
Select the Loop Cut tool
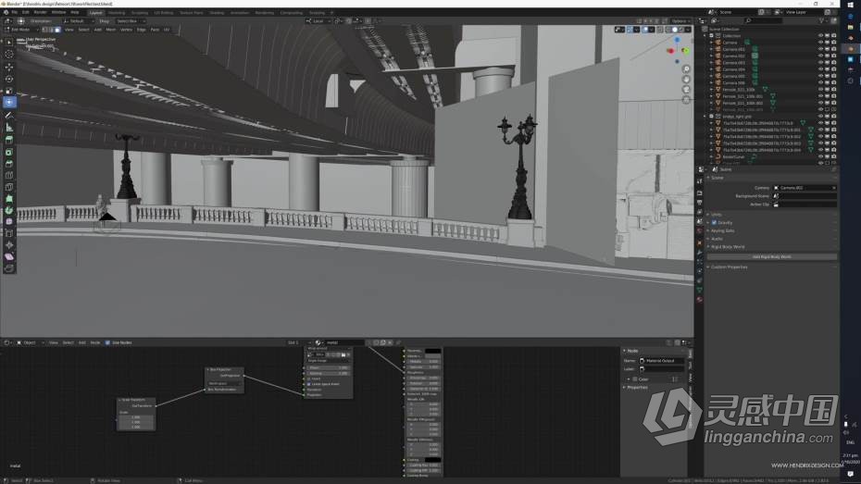(9, 176)
